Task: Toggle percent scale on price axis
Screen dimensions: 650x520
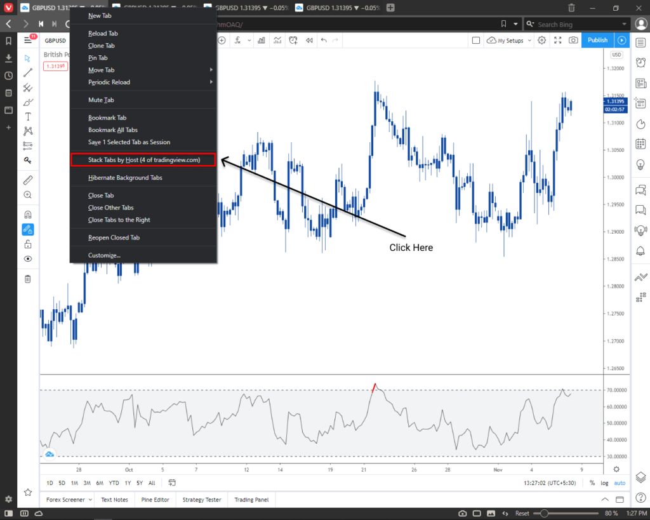Action: click(592, 483)
